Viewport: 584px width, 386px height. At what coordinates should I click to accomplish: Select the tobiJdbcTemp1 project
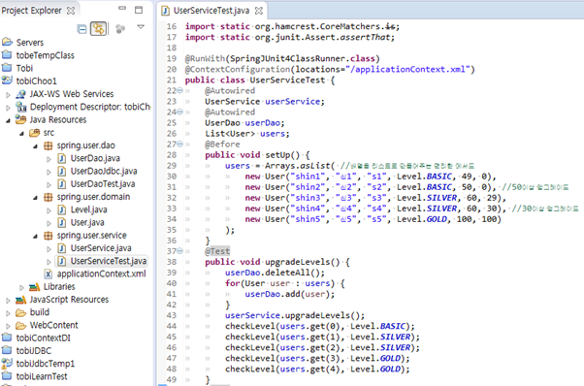pos(46,364)
